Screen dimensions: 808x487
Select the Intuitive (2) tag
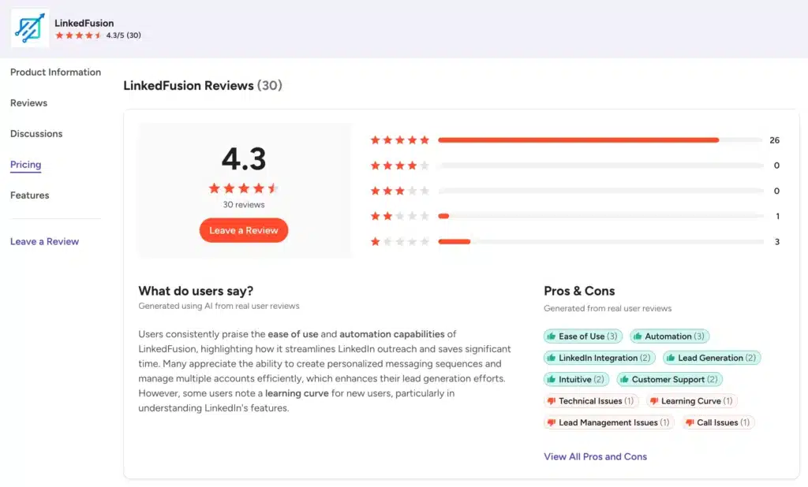point(576,379)
